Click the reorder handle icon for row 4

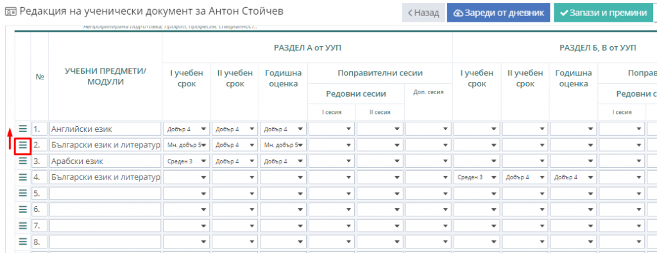coord(22,177)
